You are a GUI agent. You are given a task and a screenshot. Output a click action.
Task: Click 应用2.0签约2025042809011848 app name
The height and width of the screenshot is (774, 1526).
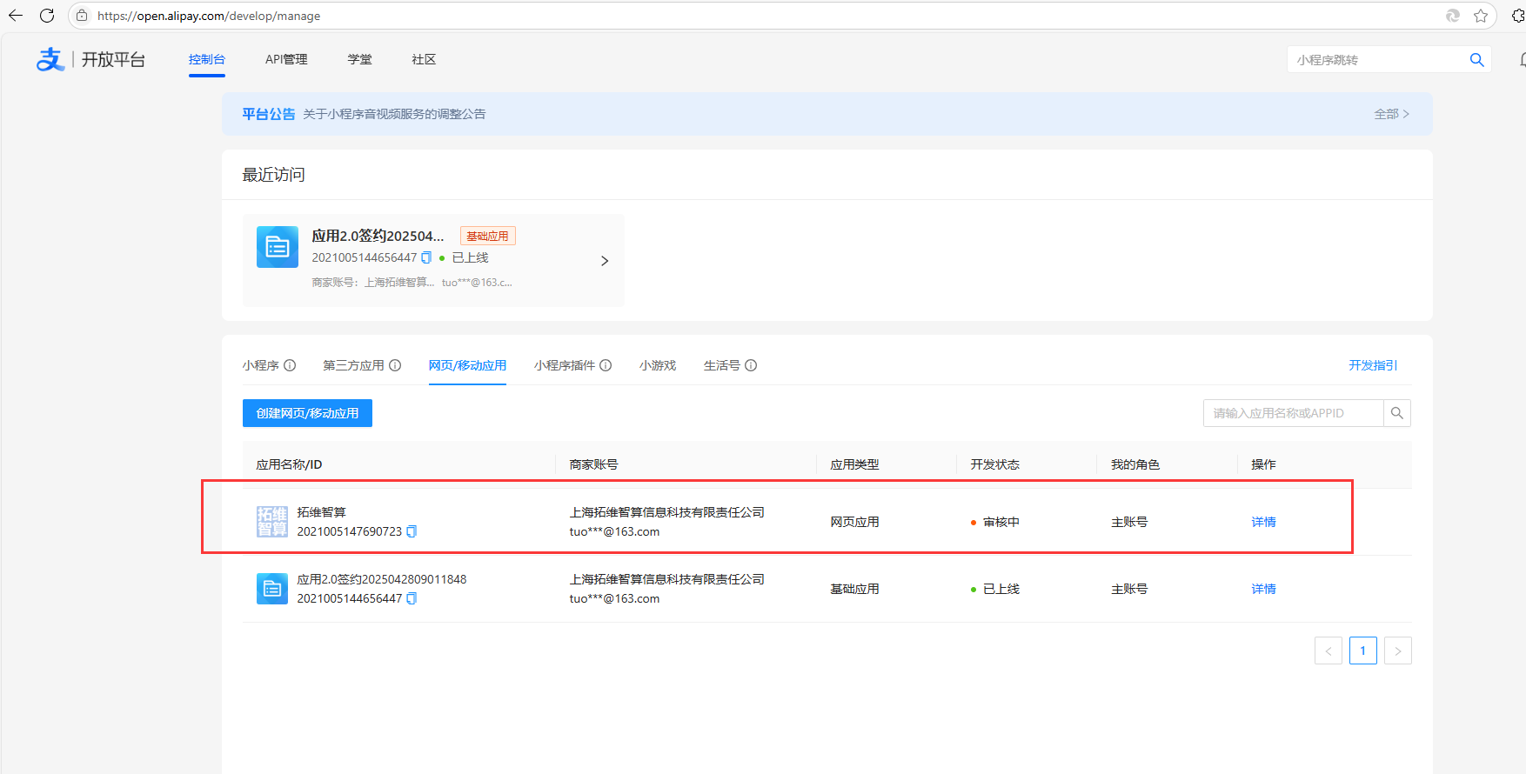(x=382, y=579)
